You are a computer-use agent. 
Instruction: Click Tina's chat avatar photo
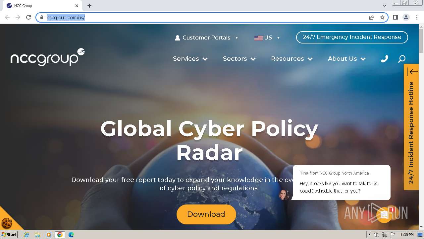tap(284, 195)
